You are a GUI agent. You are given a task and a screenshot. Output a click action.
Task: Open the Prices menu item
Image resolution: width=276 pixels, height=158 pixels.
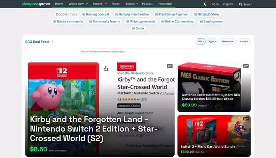click(x=116, y=4)
